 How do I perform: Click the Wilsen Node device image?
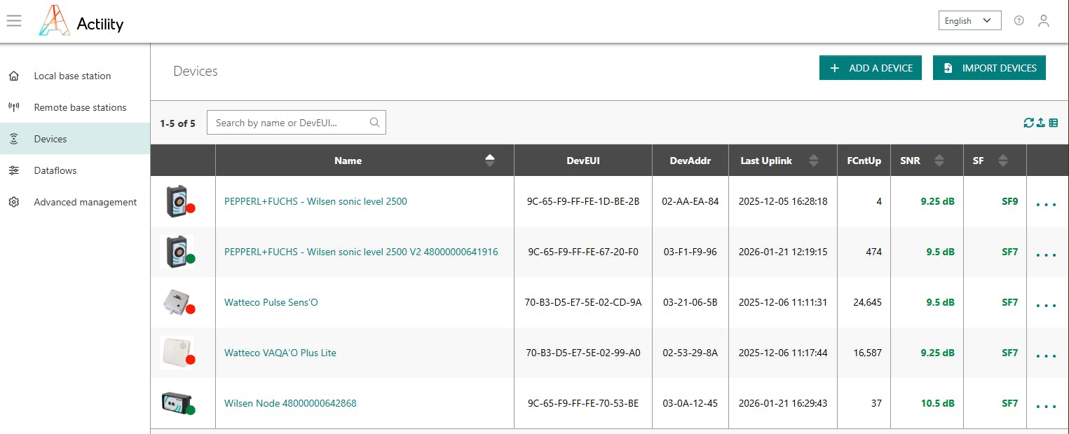pyautogui.click(x=176, y=403)
